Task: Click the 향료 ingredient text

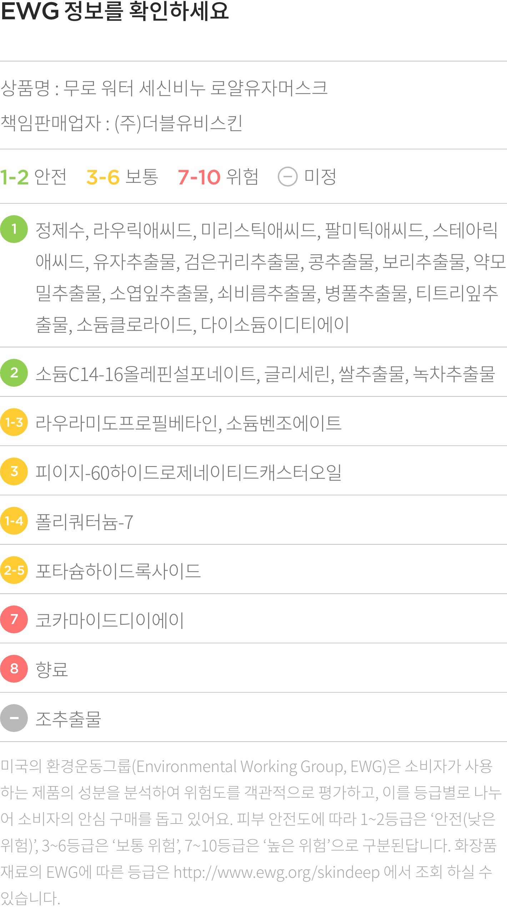Action: coord(52,669)
